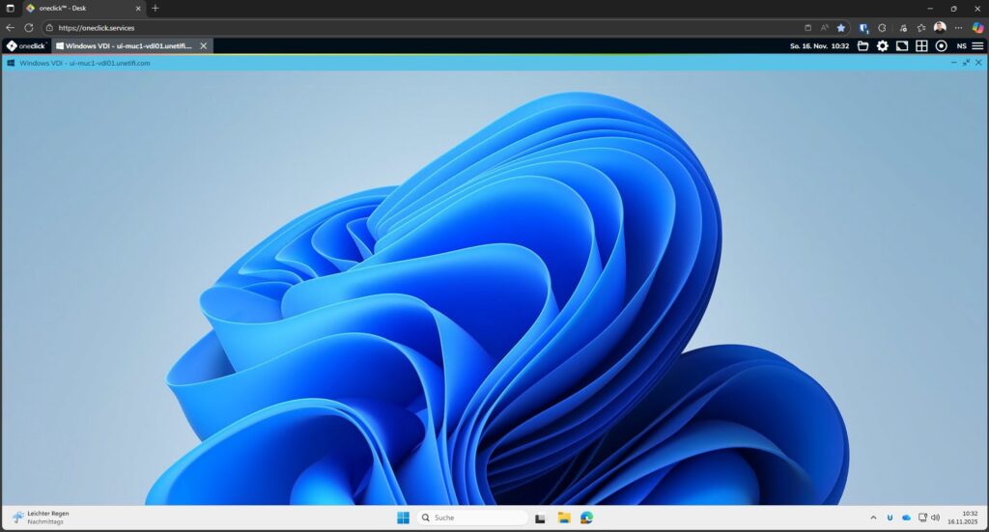The height and width of the screenshot is (532, 989).
Task: Click the Suche search box in taskbar
Action: [473, 518]
